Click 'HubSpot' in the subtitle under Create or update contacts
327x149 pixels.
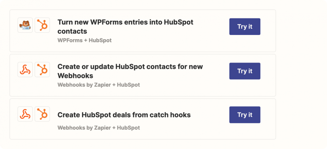128,85
